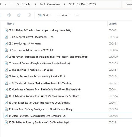The height and width of the screenshot is (137, 132).
Task: Select file '08 Jimmy Somerville - Smalltown Boy Reprise 2014'
Action: pos(37,76)
